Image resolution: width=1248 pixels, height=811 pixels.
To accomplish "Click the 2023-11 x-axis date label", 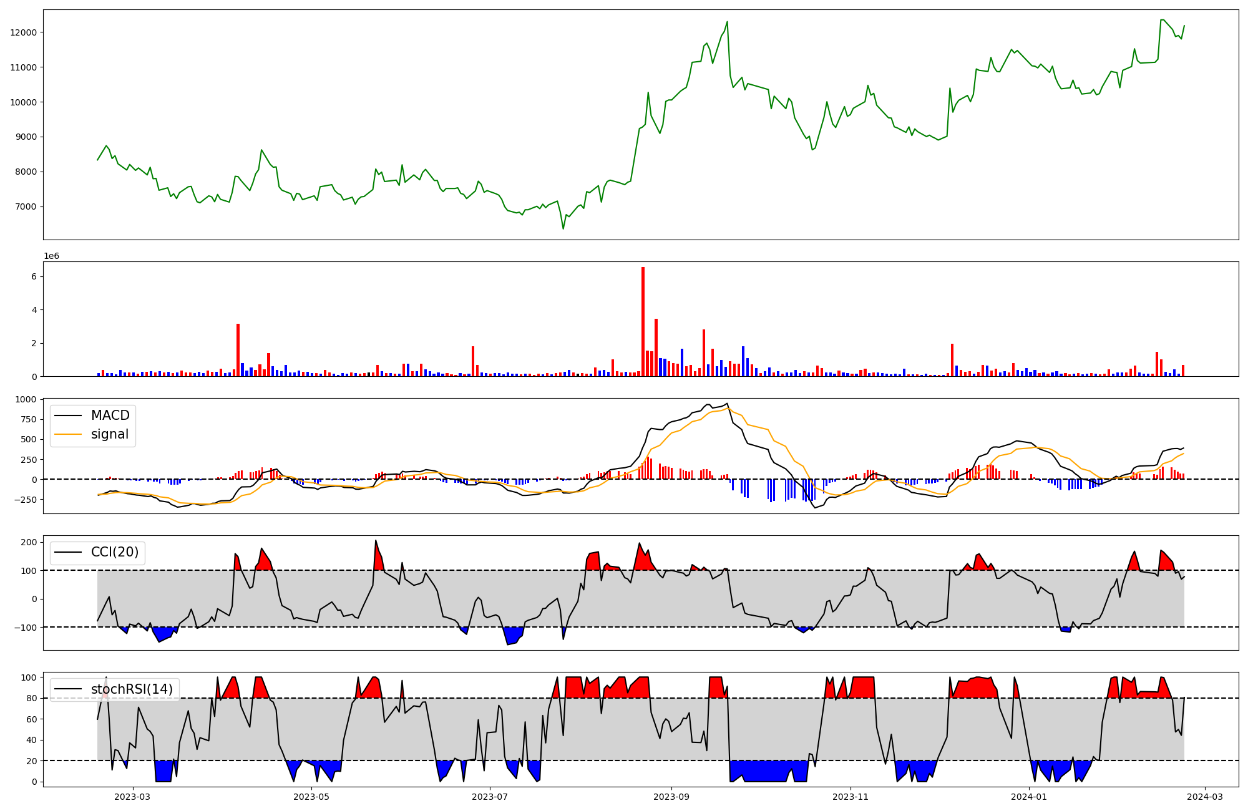I will click(851, 797).
